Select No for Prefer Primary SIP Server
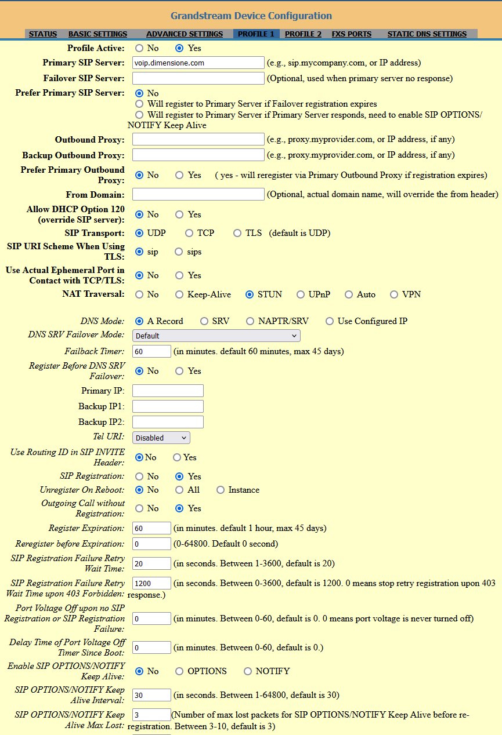502x735 pixels. point(139,93)
